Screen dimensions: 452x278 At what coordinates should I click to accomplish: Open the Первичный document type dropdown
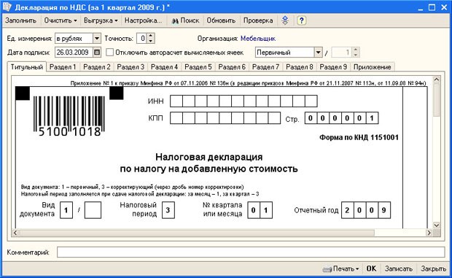point(318,53)
